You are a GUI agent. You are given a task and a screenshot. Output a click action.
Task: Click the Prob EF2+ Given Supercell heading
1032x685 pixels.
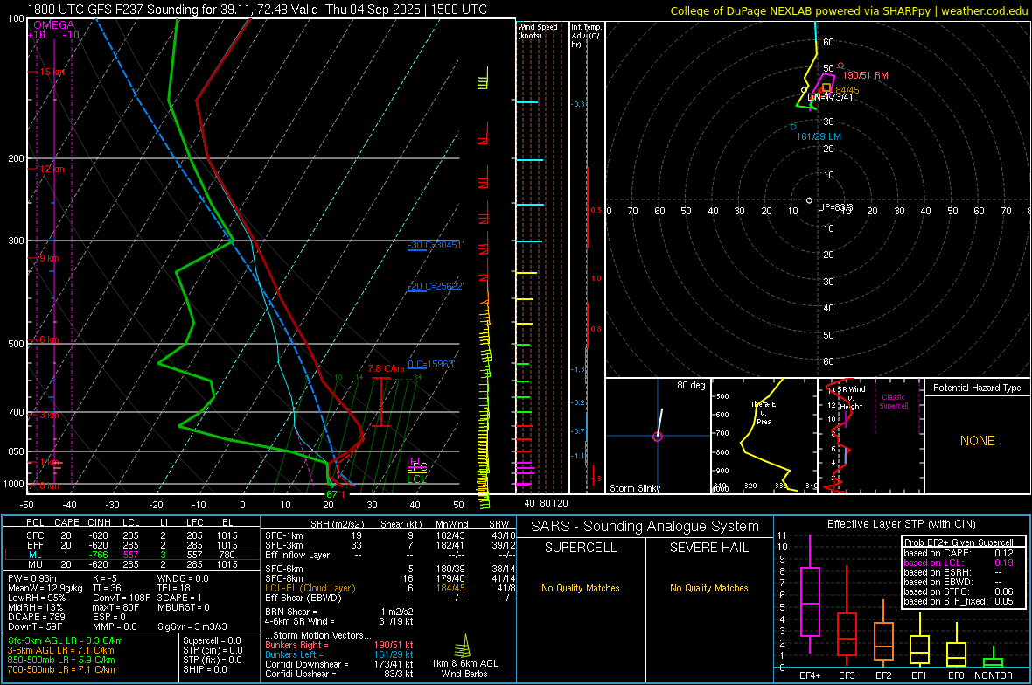tap(959, 542)
